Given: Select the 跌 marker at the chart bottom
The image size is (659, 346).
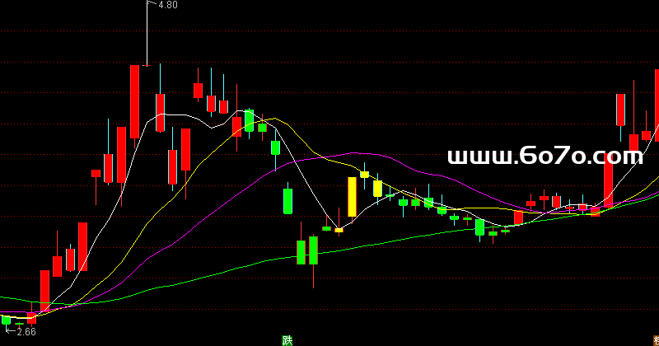Looking at the screenshot, I should click(x=287, y=339).
